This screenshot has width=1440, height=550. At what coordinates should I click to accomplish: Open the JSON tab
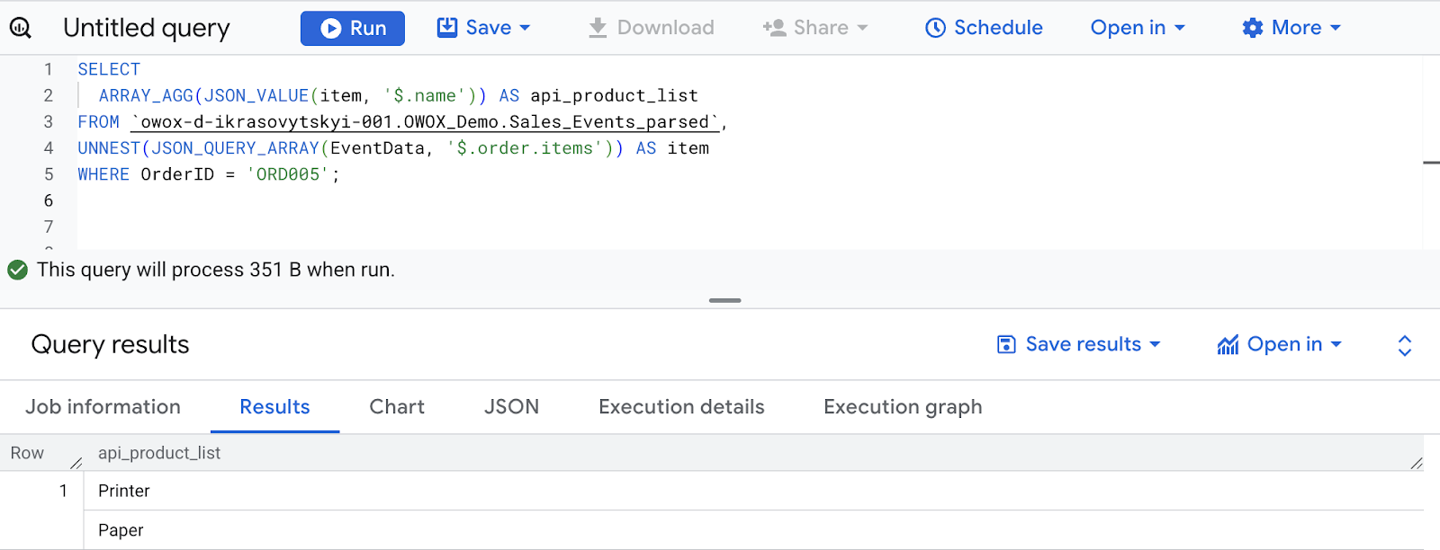511,407
